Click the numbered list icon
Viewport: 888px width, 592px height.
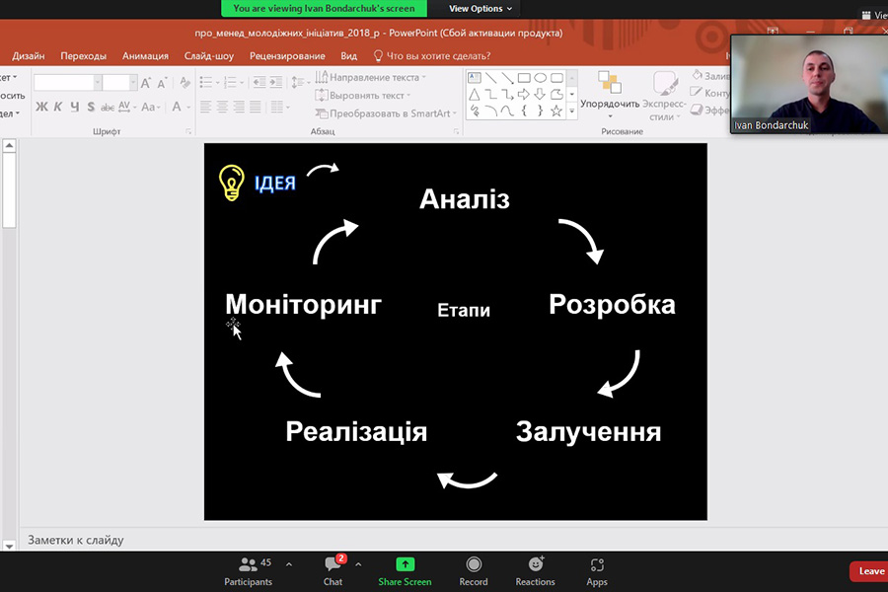(230, 83)
